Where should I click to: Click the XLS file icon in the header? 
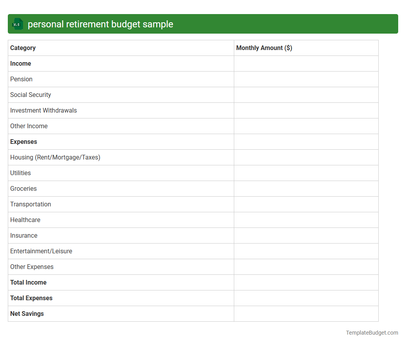[x=17, y=24]
